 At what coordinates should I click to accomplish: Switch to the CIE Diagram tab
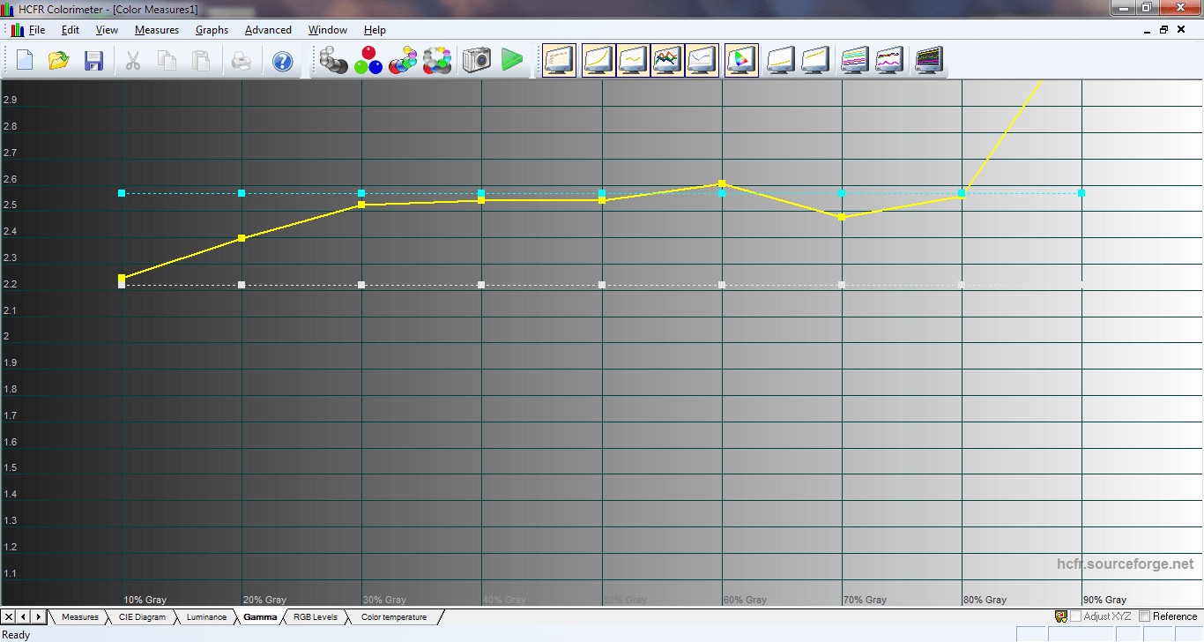click(142, 617)
